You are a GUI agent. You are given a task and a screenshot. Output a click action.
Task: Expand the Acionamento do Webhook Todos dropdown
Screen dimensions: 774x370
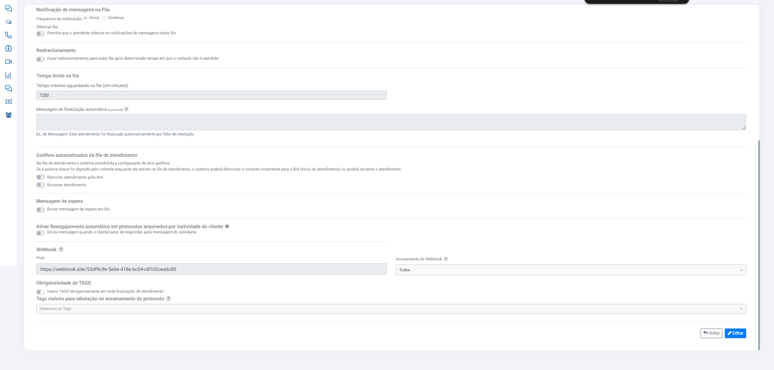click(571, 270)
